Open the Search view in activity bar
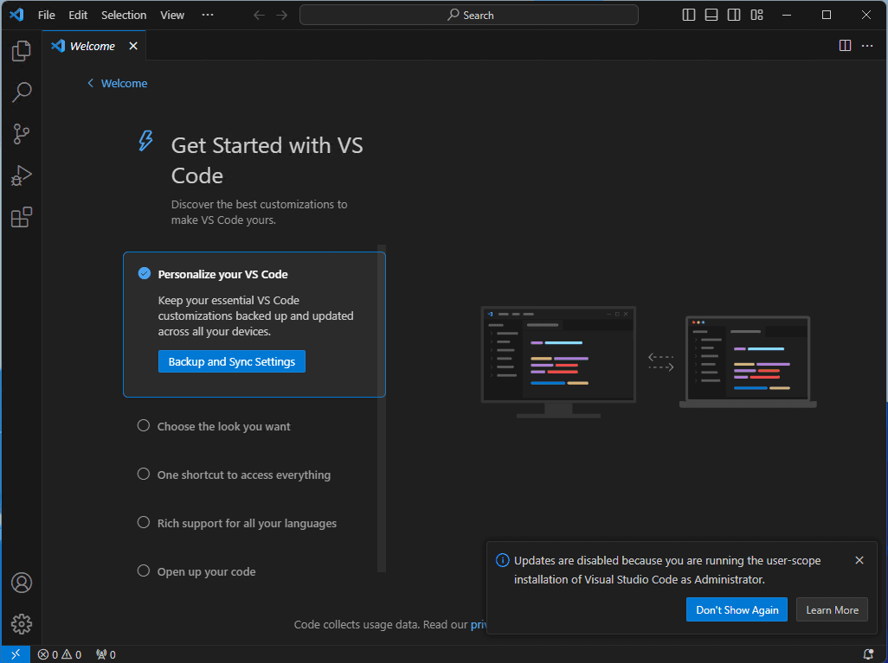Viewport: 888px width, 663px height. point(22,92)
